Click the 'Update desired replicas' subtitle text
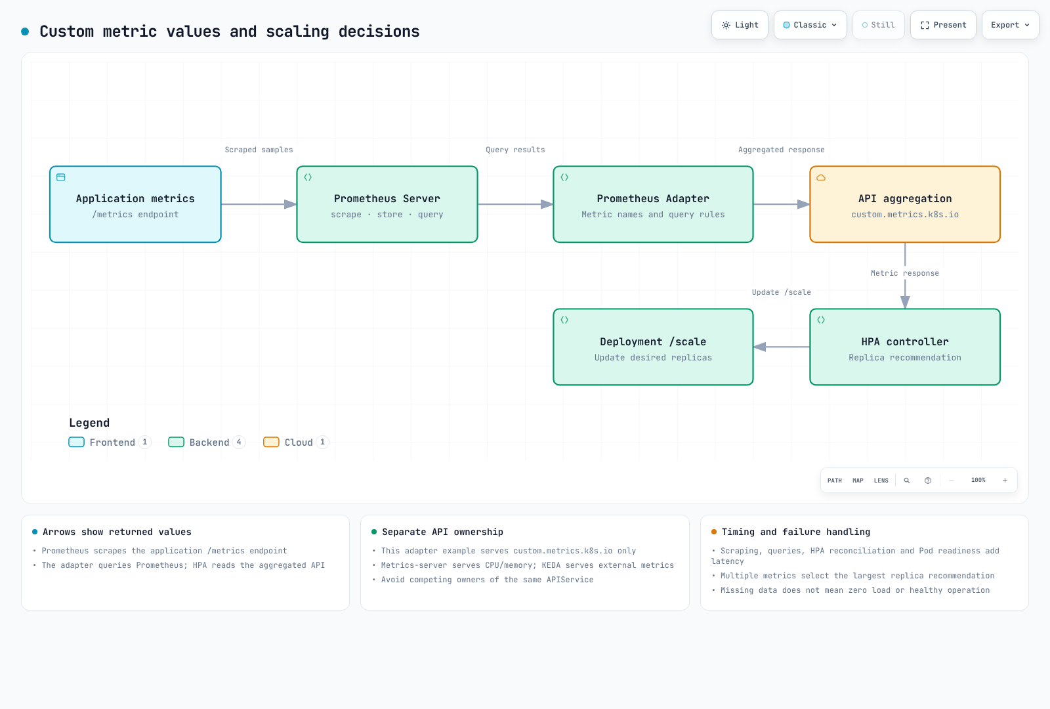 tap(653, 358)
